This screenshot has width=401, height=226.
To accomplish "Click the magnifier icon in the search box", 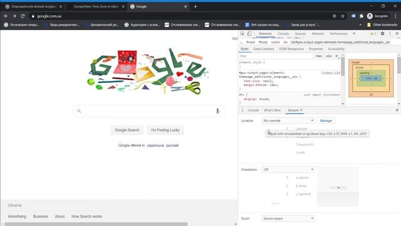I will coord(79,111).
